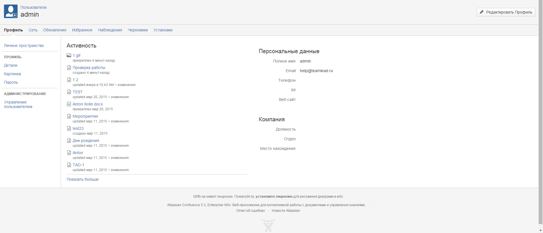Viewport: 543px width, 233px height.
Task: Click the page icon next to TAD-1
Action: tap(69, 165)
